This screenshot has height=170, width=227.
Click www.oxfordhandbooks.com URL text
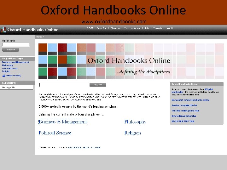[x=114, y=21]
